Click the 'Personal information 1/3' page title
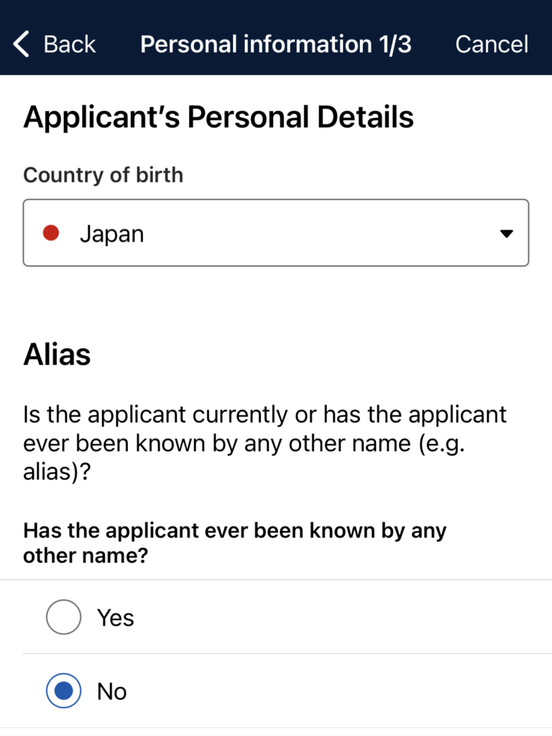This screenshot has width=552, height=736. pos(276,44)
